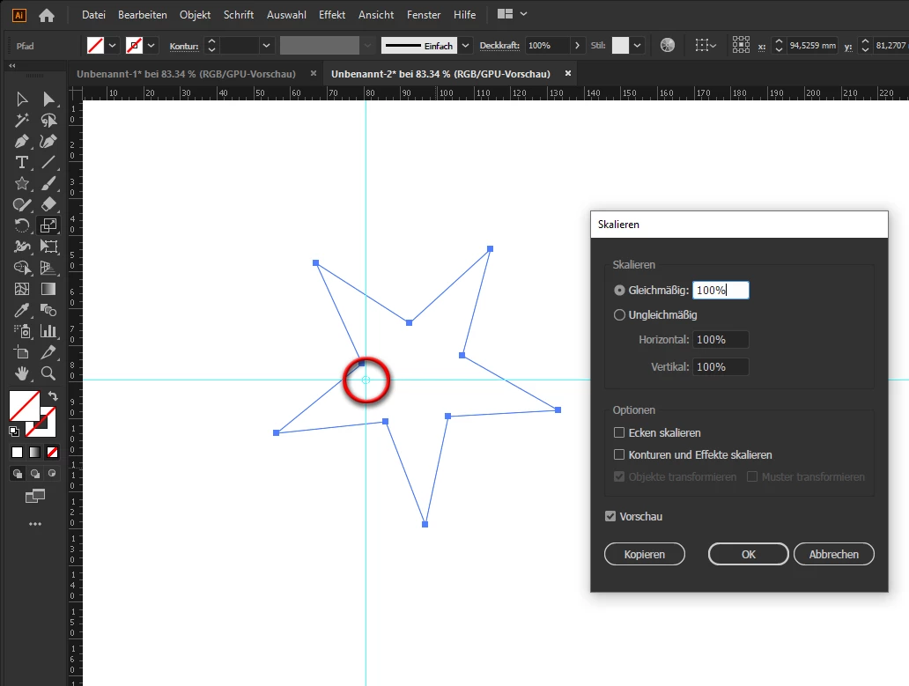Select the Eraser tool
The height and width of the screenshot is (686, 909).
tap(48, 204)
